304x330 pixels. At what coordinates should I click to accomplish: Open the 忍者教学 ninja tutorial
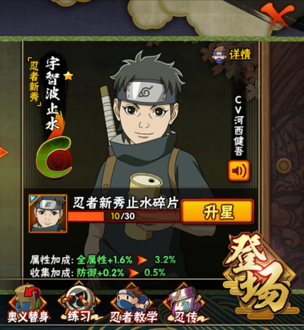coord(133,306)
